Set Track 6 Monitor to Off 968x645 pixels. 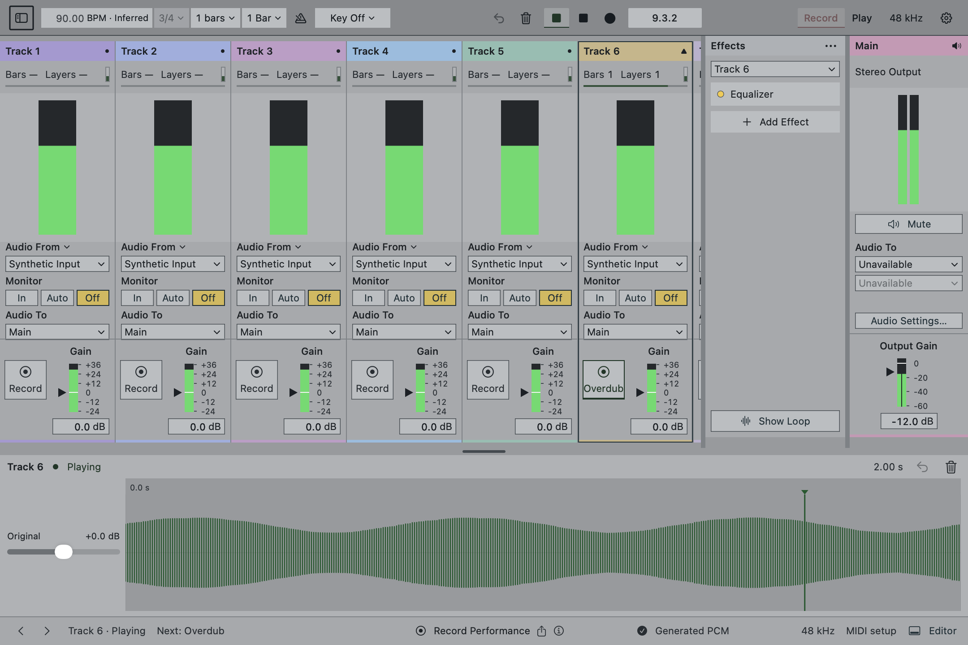click(x=670, y=298)
